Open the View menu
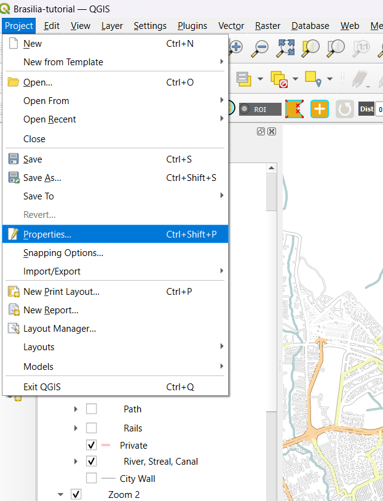The height and width of the screenshot is (501, 383). pos(81,26)
